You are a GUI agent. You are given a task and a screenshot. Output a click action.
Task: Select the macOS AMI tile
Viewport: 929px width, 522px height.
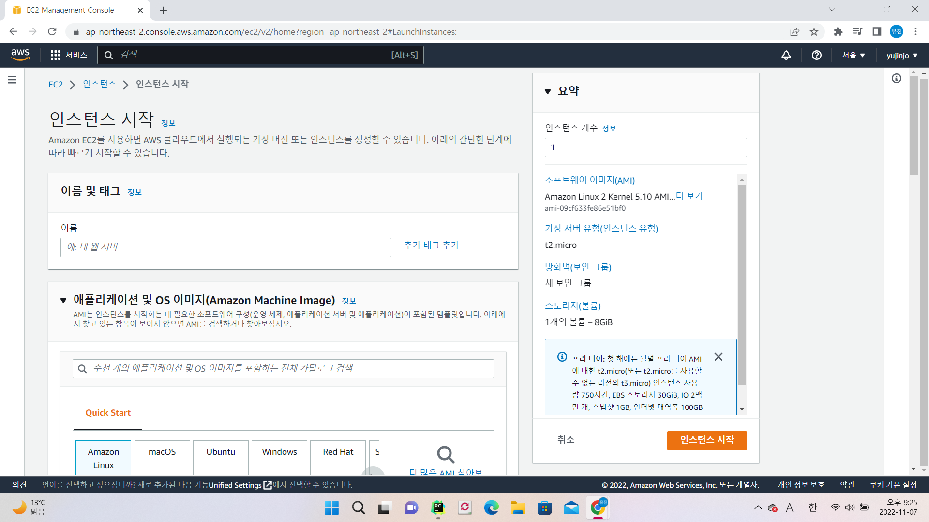click(162, 458)
